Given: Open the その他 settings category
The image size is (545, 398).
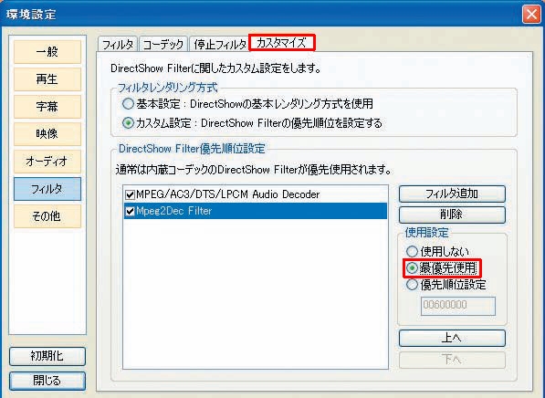Looking at the screenshot, I should coord(47,216).
